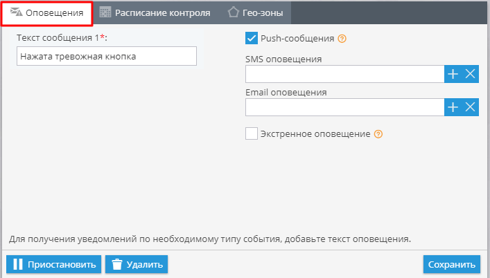The image size is (490, 278).
Task: Enable the Экстренное оповещение checkbox
Action: [x=252, y=133]
